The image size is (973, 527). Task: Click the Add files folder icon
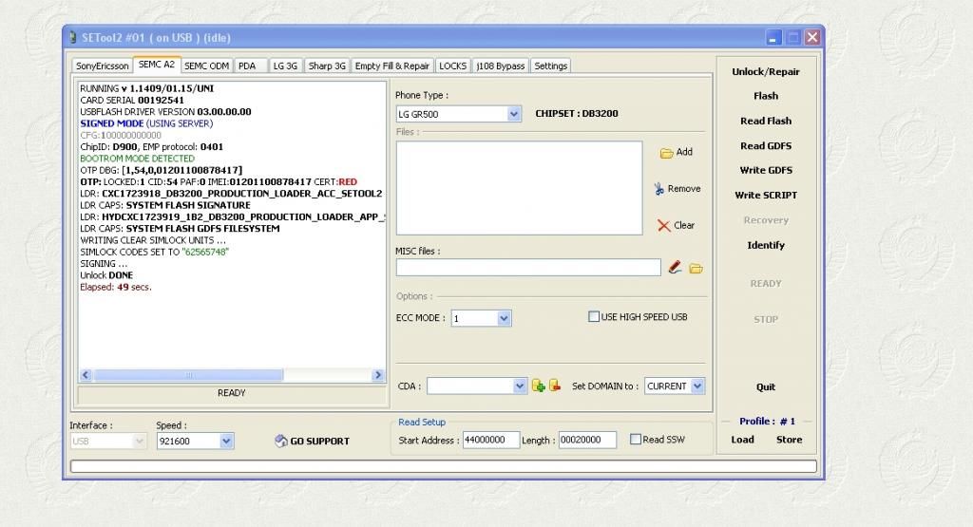pyautogui.click(x=666, y=153)
